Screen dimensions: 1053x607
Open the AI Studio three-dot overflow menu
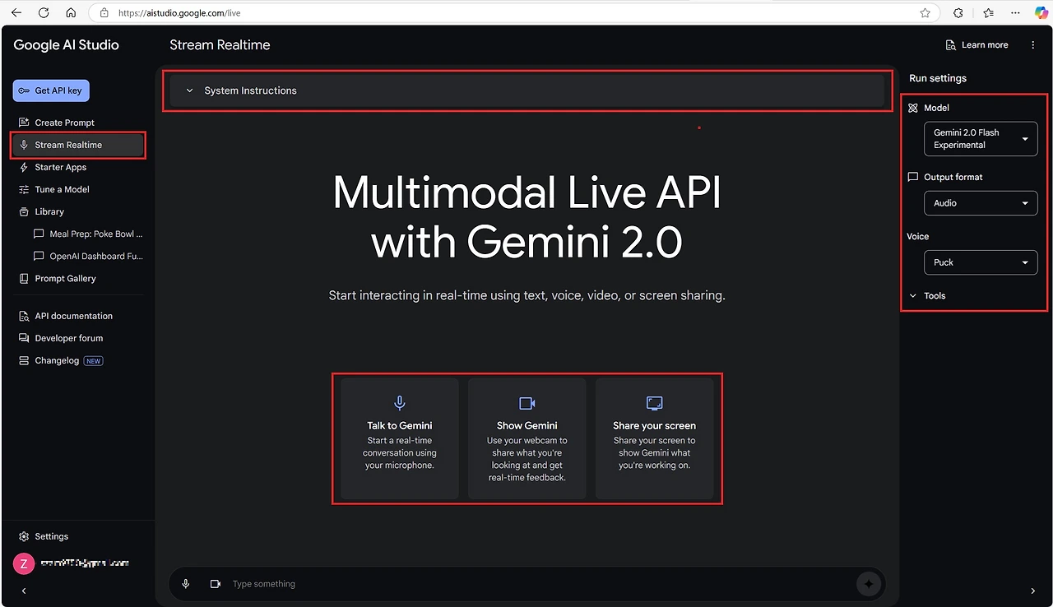[1033, 45]
